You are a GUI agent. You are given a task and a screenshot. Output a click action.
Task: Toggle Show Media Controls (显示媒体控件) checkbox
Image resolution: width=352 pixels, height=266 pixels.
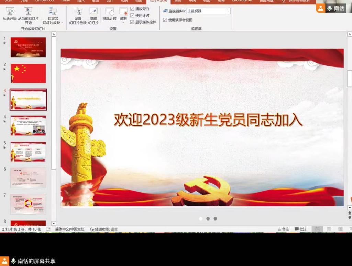coord(132,22)
